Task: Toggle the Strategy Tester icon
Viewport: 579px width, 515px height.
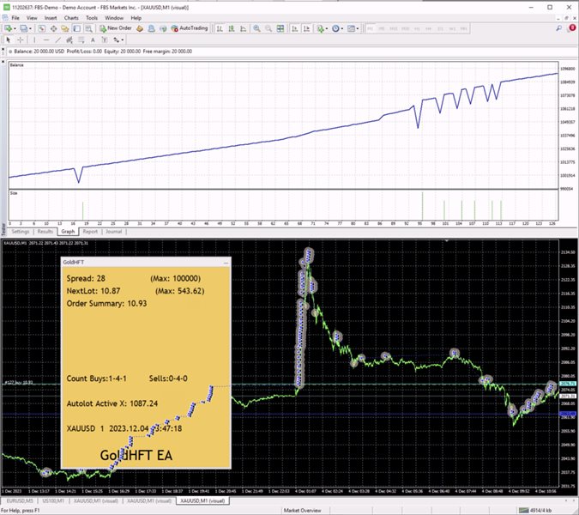Action: [x=88, y=28]
